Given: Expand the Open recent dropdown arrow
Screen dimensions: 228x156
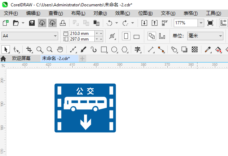Looking at the screenshot, I should pyautogui.click(x=23, y=23).
